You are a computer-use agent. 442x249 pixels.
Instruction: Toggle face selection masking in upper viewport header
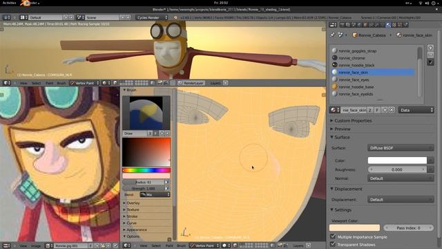pyautogui.click(x=115, y=83)
